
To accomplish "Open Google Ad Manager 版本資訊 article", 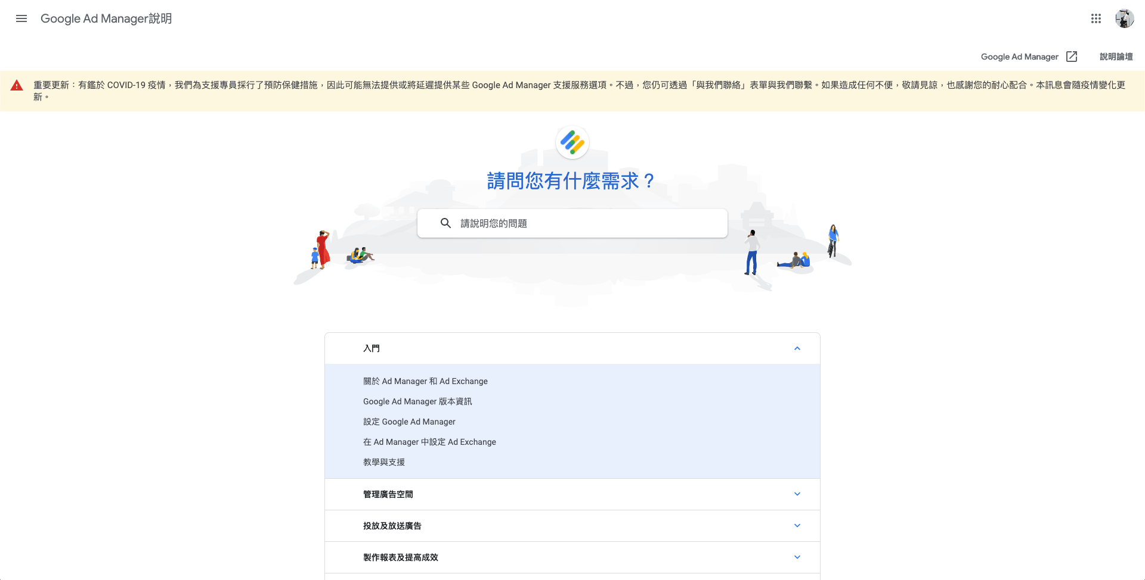I will [417, 401].
